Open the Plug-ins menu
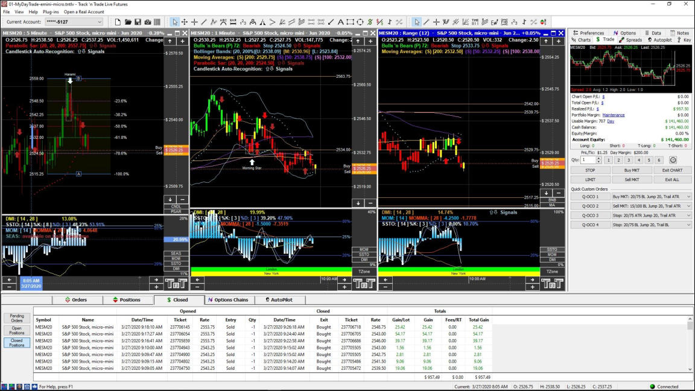The width and height of the screenshot is (695, 391). [51, 11]
